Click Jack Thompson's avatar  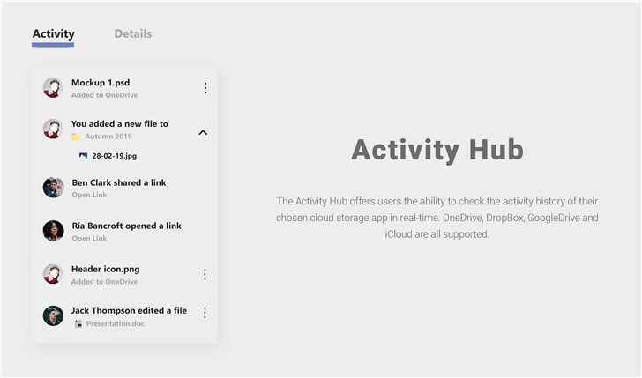coord(53,315)
